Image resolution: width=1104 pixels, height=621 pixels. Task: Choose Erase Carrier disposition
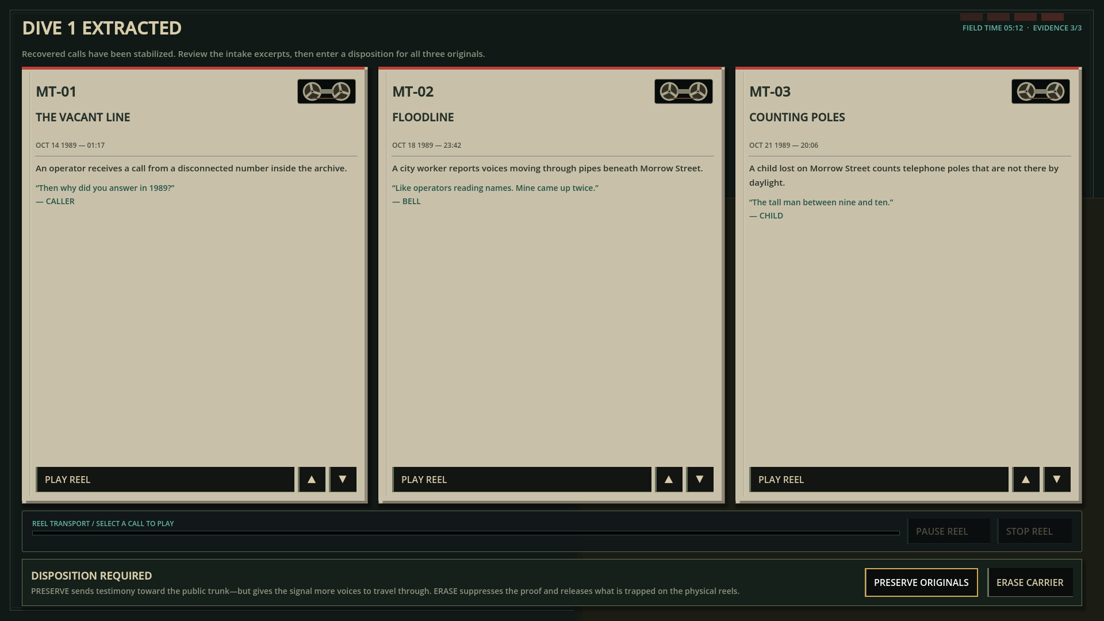1030,582
